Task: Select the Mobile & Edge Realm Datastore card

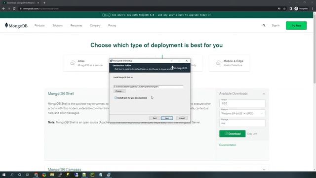Action: click(229, 63)
